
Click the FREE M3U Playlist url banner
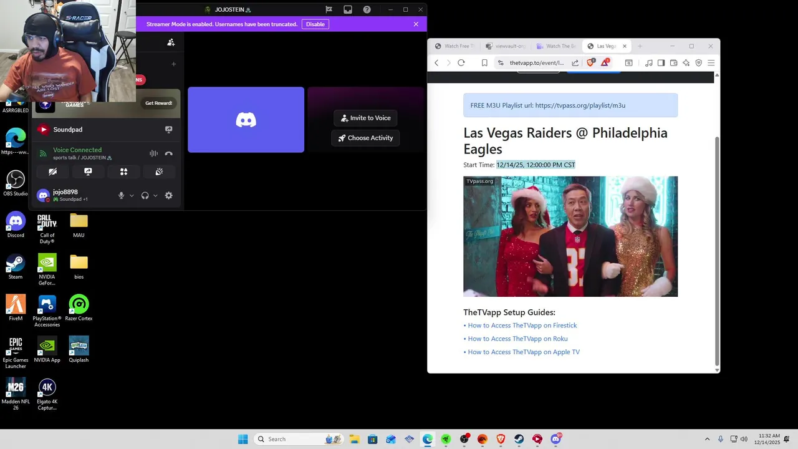[570, 105]
